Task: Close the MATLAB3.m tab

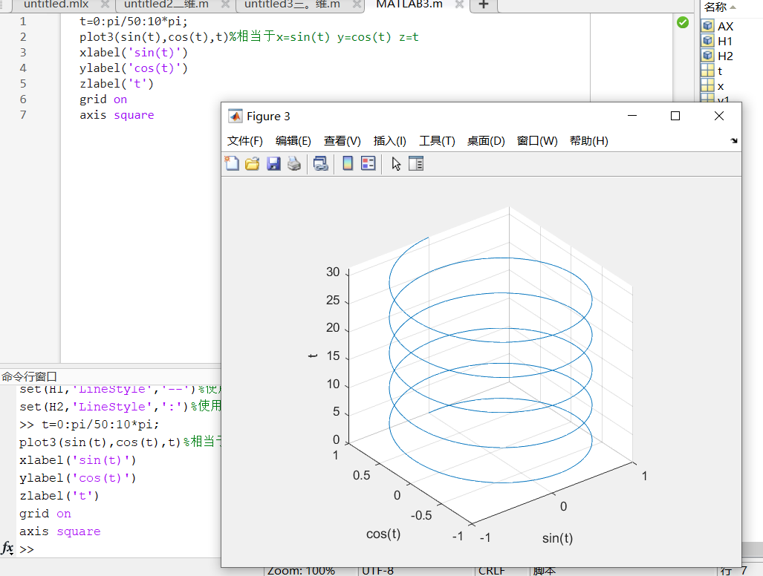Action: [x=459, y=4]
